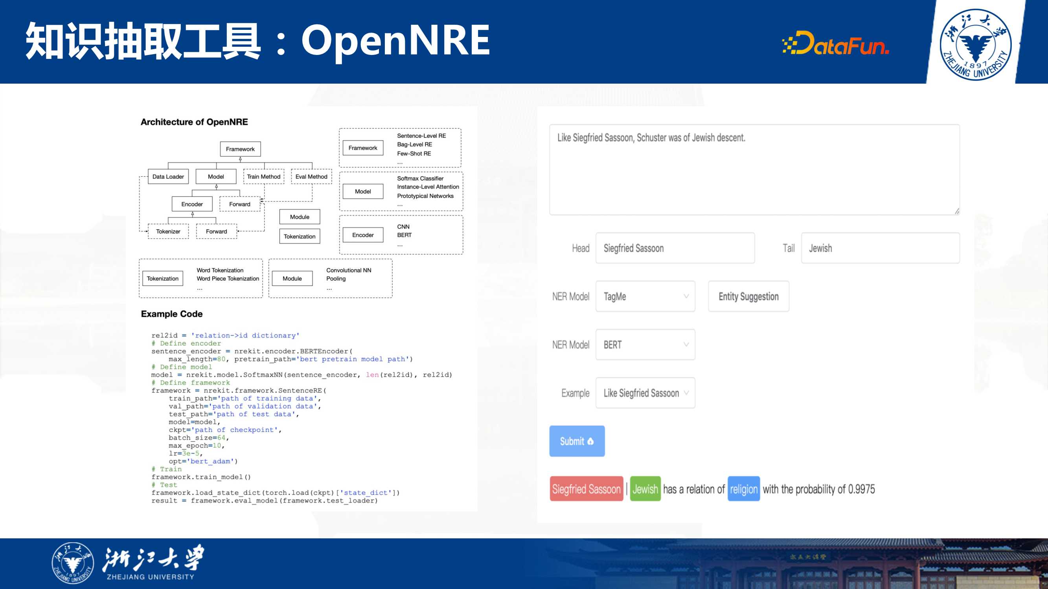Screen dimensions: 1048x589
Task: Click the Zhejiang University logo in footer
Action: 128,563
